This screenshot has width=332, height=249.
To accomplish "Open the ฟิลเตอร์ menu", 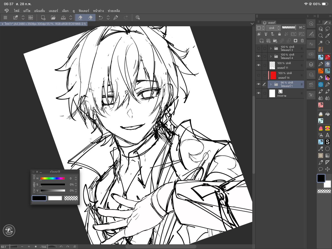I will pyautogui.click(x=84, y=11).
